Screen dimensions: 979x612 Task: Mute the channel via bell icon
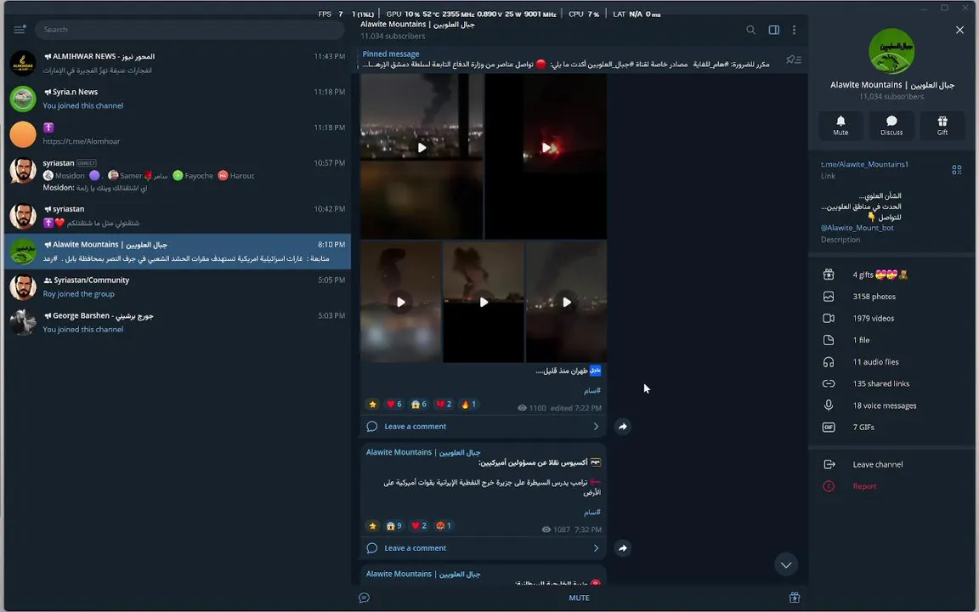840,126
